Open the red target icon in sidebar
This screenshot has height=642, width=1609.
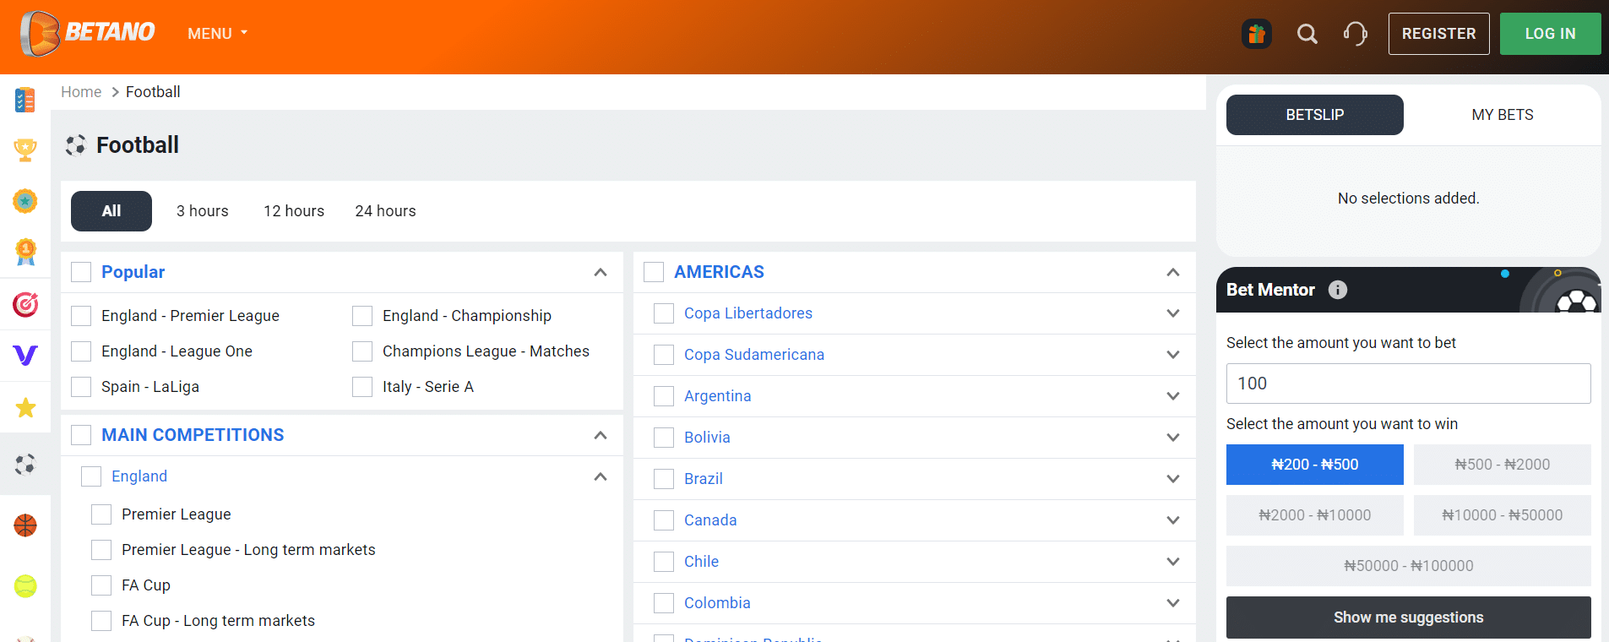[25, 304]
